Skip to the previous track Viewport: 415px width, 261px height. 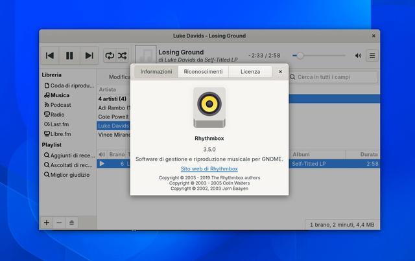click(x=50, y=56)
